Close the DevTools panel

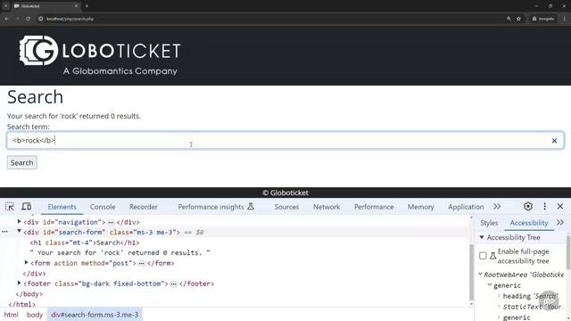tap(560, 206)
